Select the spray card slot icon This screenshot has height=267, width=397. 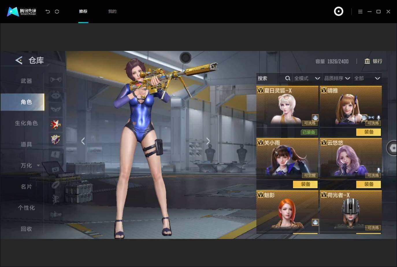click(x=55, y=170)
